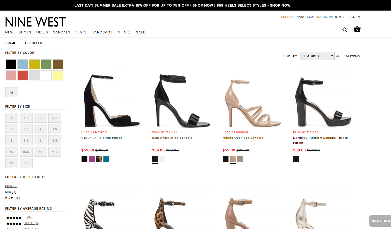Filter by brown color swatch
The height and width of the screenshot is (229, 391).
pyautogui.click(x=58, y=64)
